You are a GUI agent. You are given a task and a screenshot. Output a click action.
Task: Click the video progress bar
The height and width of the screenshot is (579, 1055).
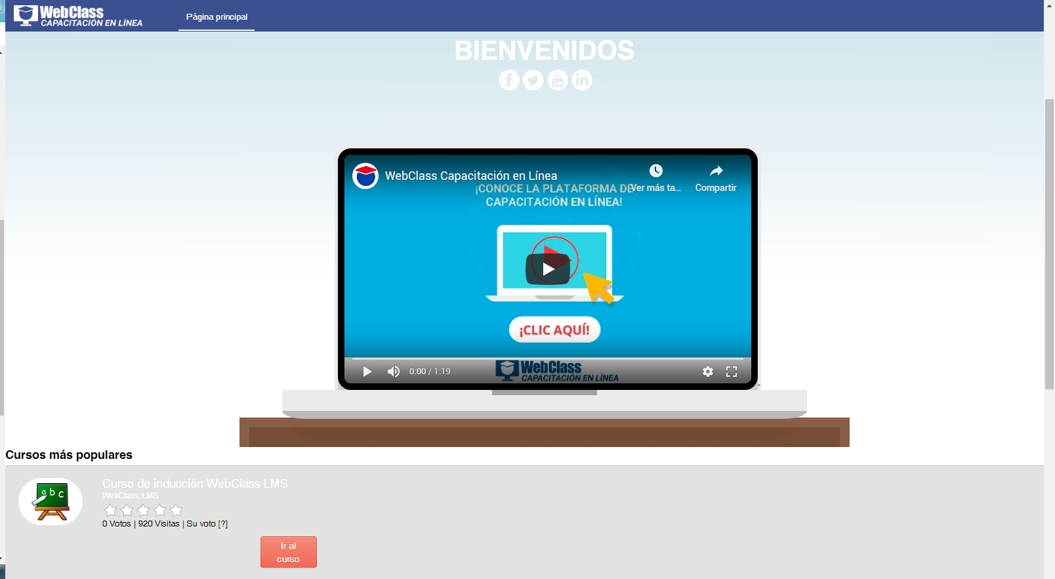coord(548,358)
